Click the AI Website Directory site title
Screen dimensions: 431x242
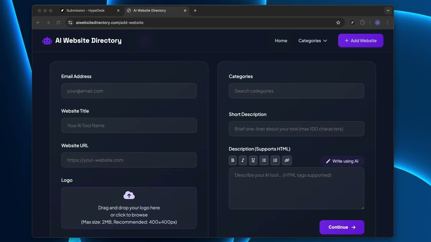click(88, 41)
